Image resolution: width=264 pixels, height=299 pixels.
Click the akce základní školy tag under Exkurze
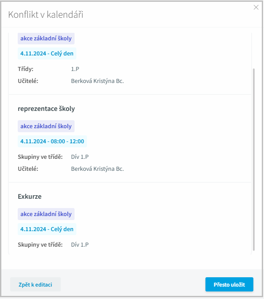pyautogui.click(x=46, y=214)
